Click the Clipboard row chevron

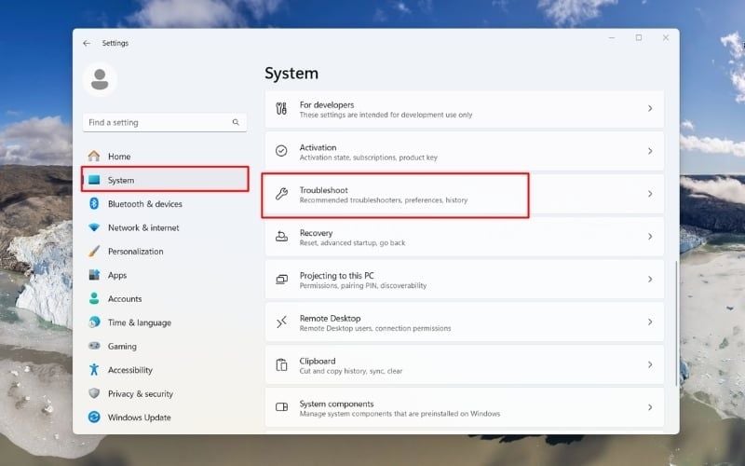650,364
